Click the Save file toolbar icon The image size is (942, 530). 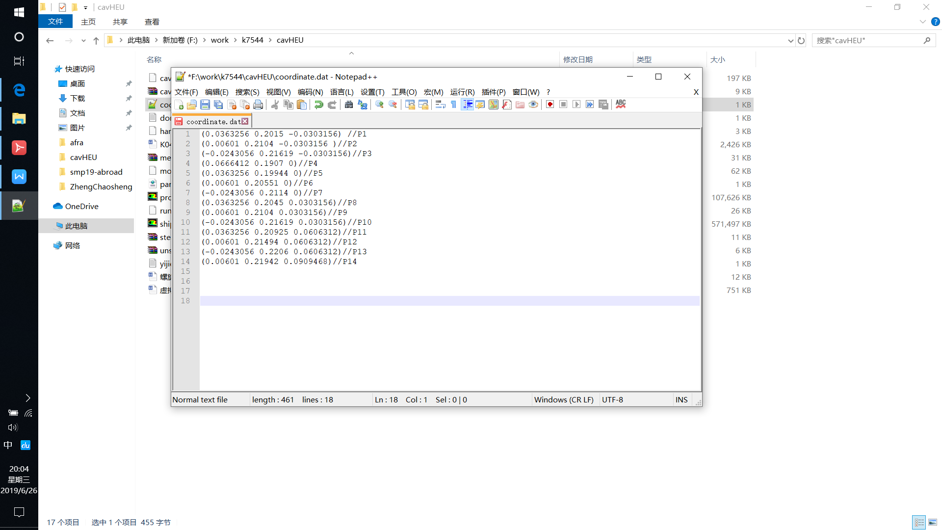(205, 105)
